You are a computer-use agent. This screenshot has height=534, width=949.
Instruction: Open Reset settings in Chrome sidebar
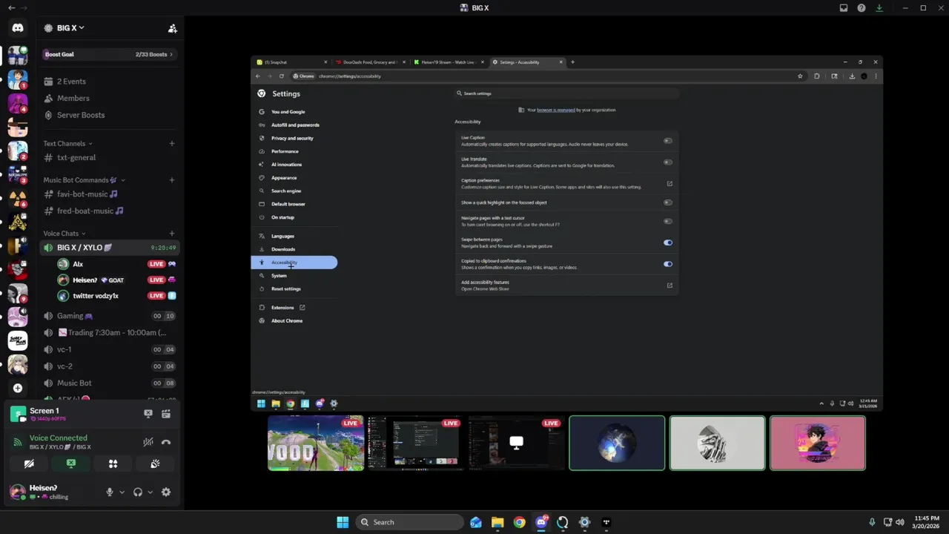[286, 289]
